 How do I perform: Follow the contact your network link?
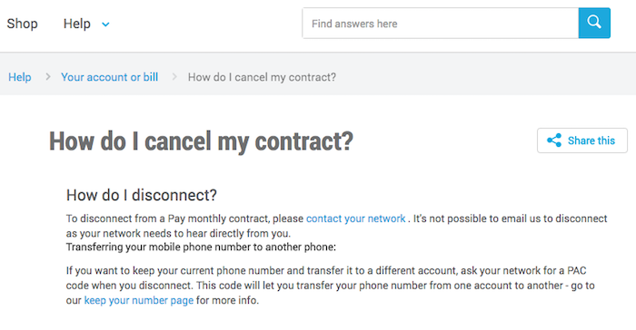coord(356,218)
